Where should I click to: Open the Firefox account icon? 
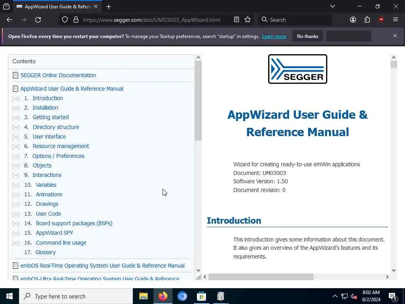(x=353, y=20)
